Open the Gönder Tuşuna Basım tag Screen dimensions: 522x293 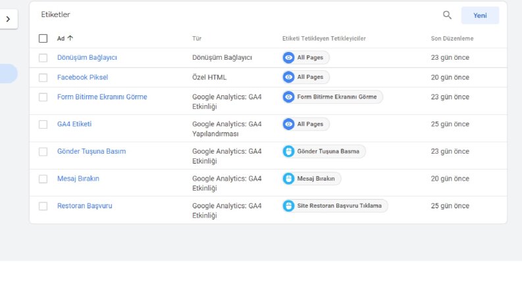click(91, 151)
